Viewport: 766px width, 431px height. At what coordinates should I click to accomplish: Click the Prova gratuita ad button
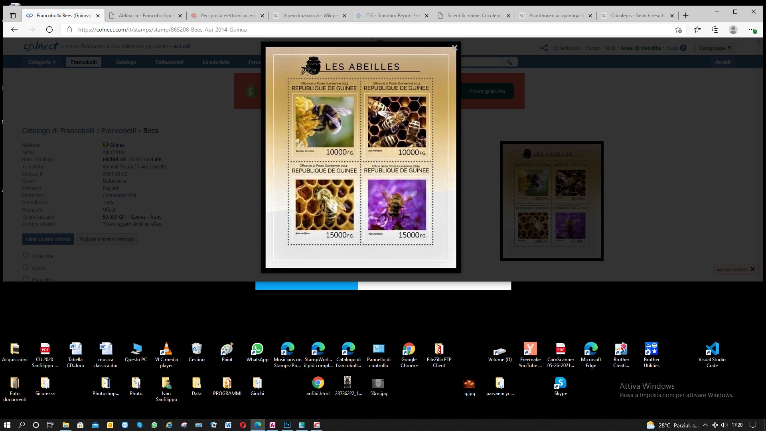pyautogui.click(x=487, y=91)
